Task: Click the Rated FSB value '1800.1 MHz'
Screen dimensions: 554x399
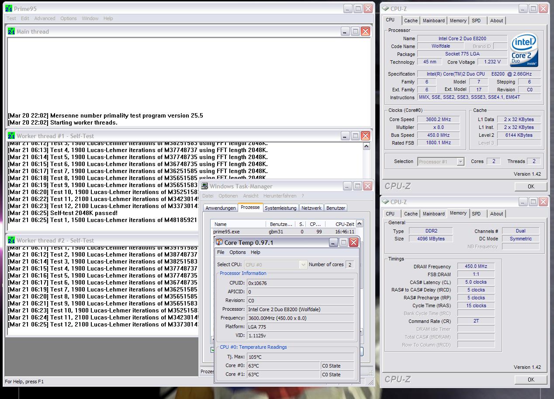Action: click(438, 143)
